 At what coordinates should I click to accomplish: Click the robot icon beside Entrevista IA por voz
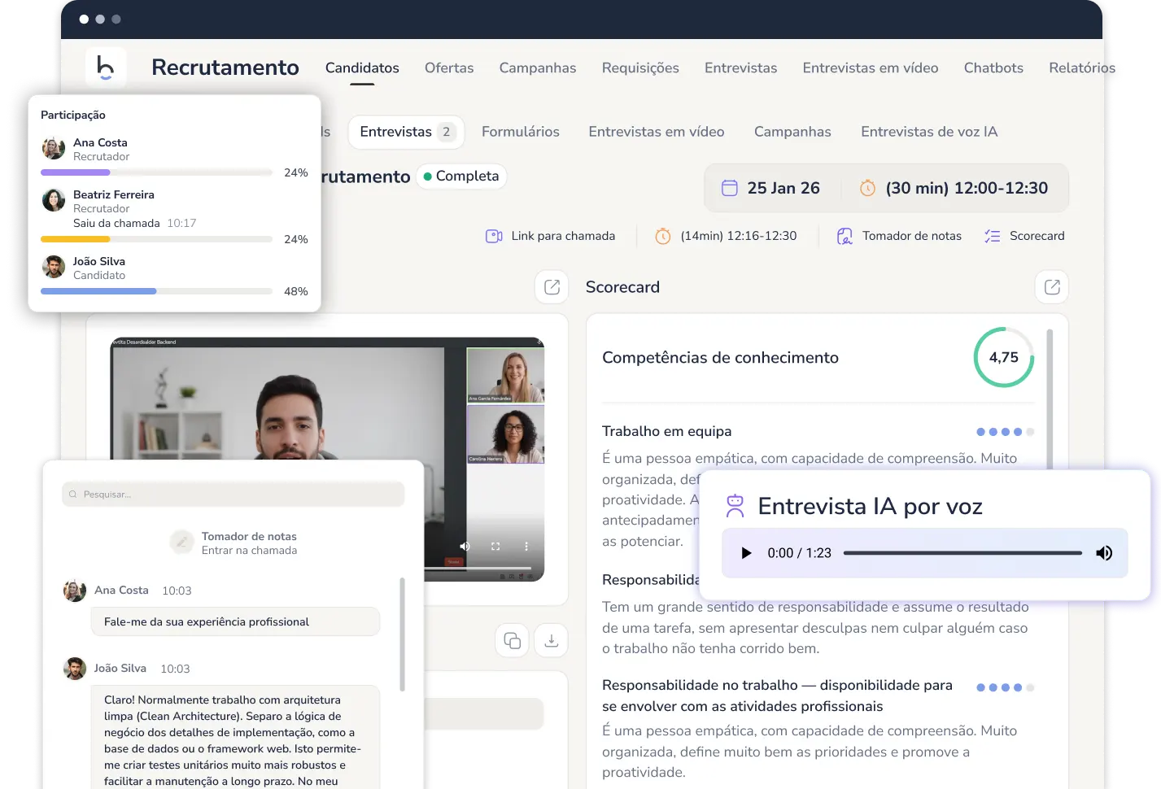point(735,506)
